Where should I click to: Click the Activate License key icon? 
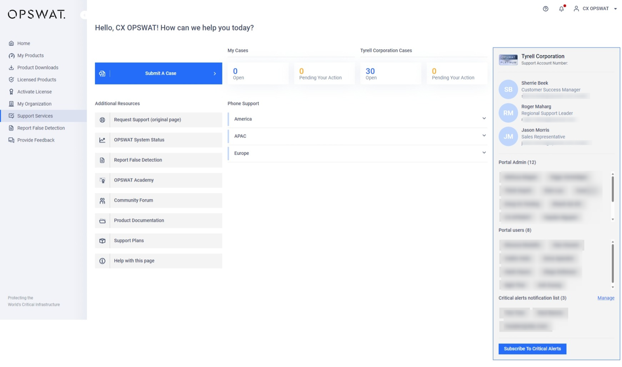[x=11, y=92]
